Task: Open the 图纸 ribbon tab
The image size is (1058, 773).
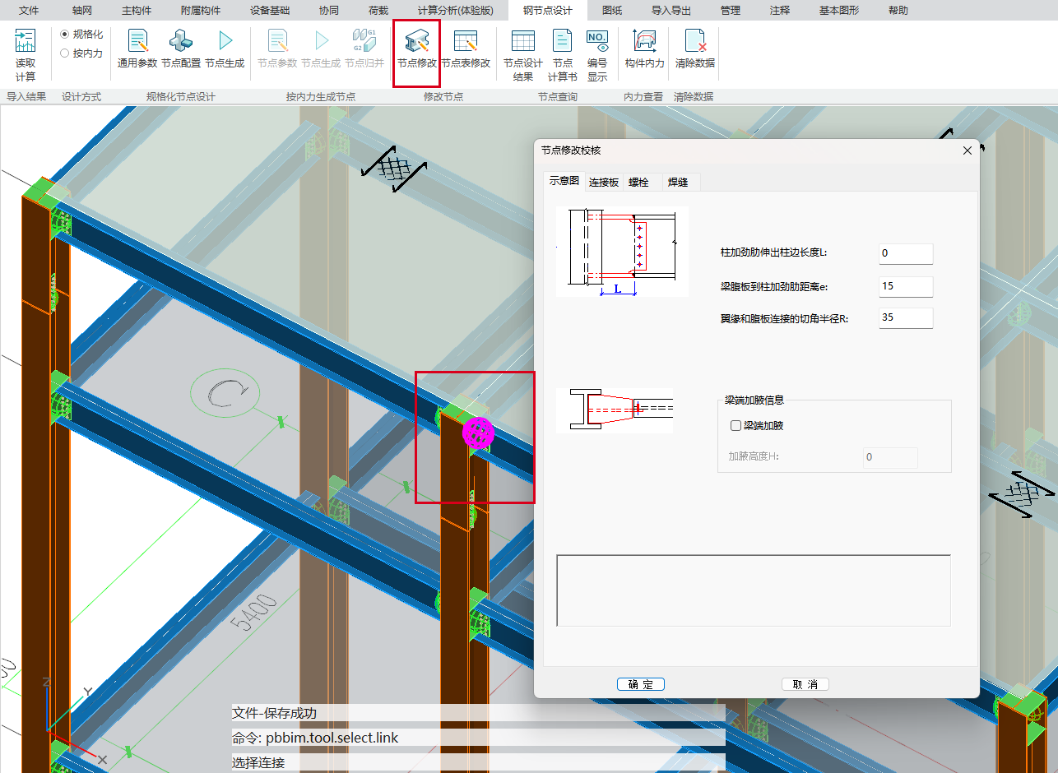Action: click(x=611, y=11)
